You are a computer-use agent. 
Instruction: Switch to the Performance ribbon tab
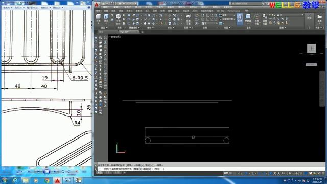[233, 11]
